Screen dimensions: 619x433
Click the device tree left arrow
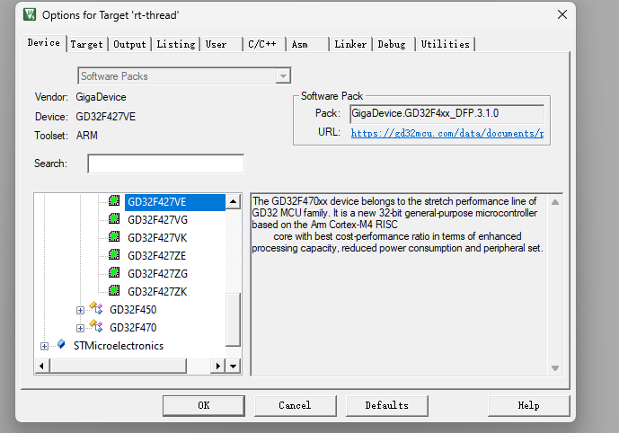point(42,366)
